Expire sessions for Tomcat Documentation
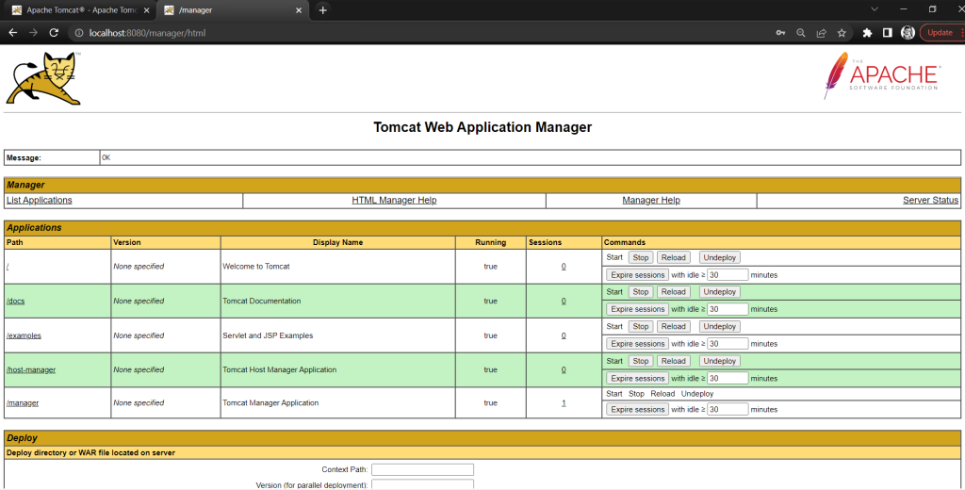 (x=638, y=309)
